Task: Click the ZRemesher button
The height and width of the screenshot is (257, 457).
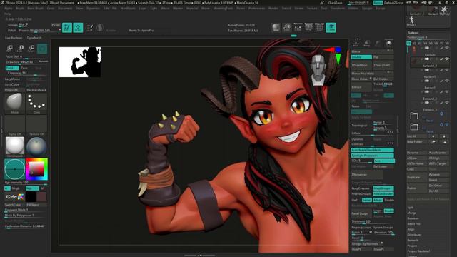Action: coord(367,174)
